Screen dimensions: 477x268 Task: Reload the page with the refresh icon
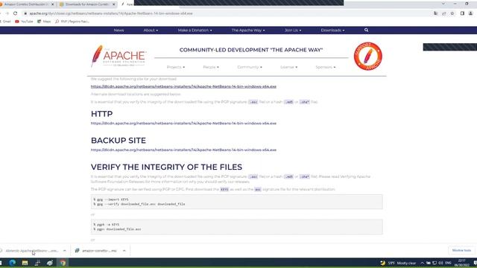15,13
